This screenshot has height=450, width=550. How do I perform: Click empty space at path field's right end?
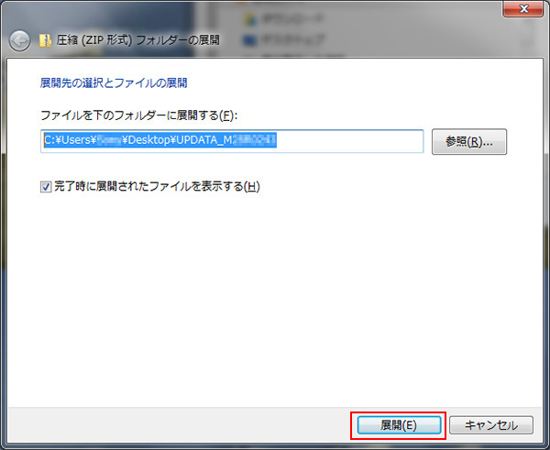tap(367, 141)
